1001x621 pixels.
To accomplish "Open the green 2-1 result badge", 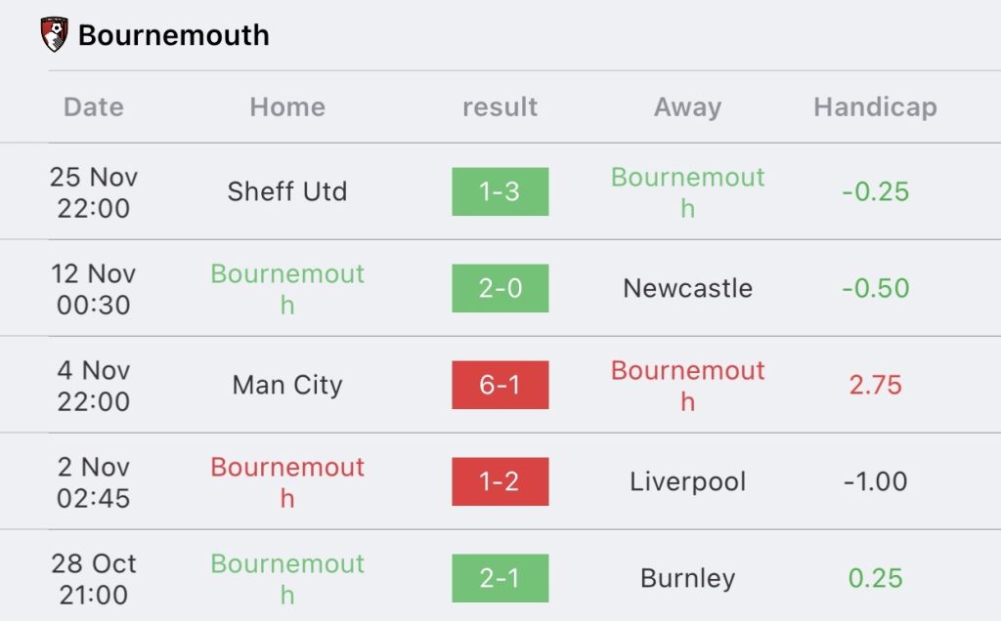I will (x=500, y=578).
